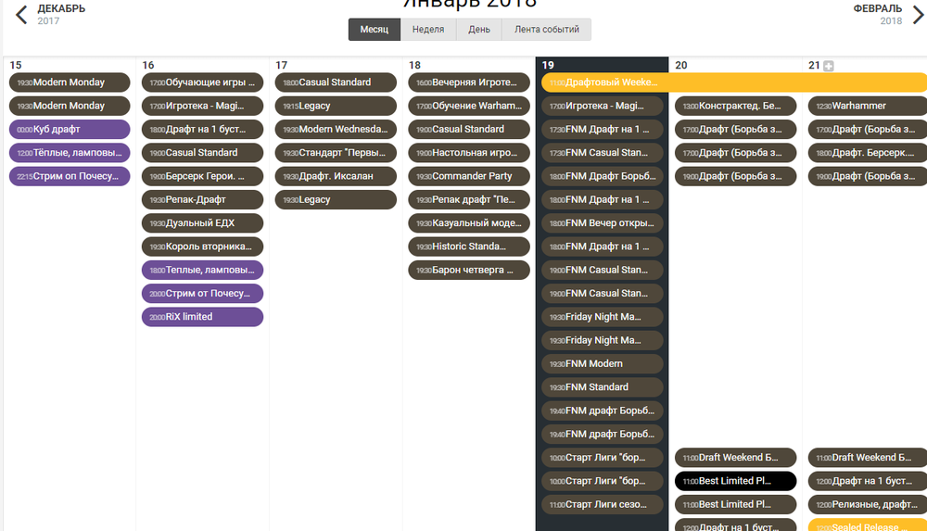Select the FNM Modern event
Viewport: 927px width, 531px height.
pos(603,364)
